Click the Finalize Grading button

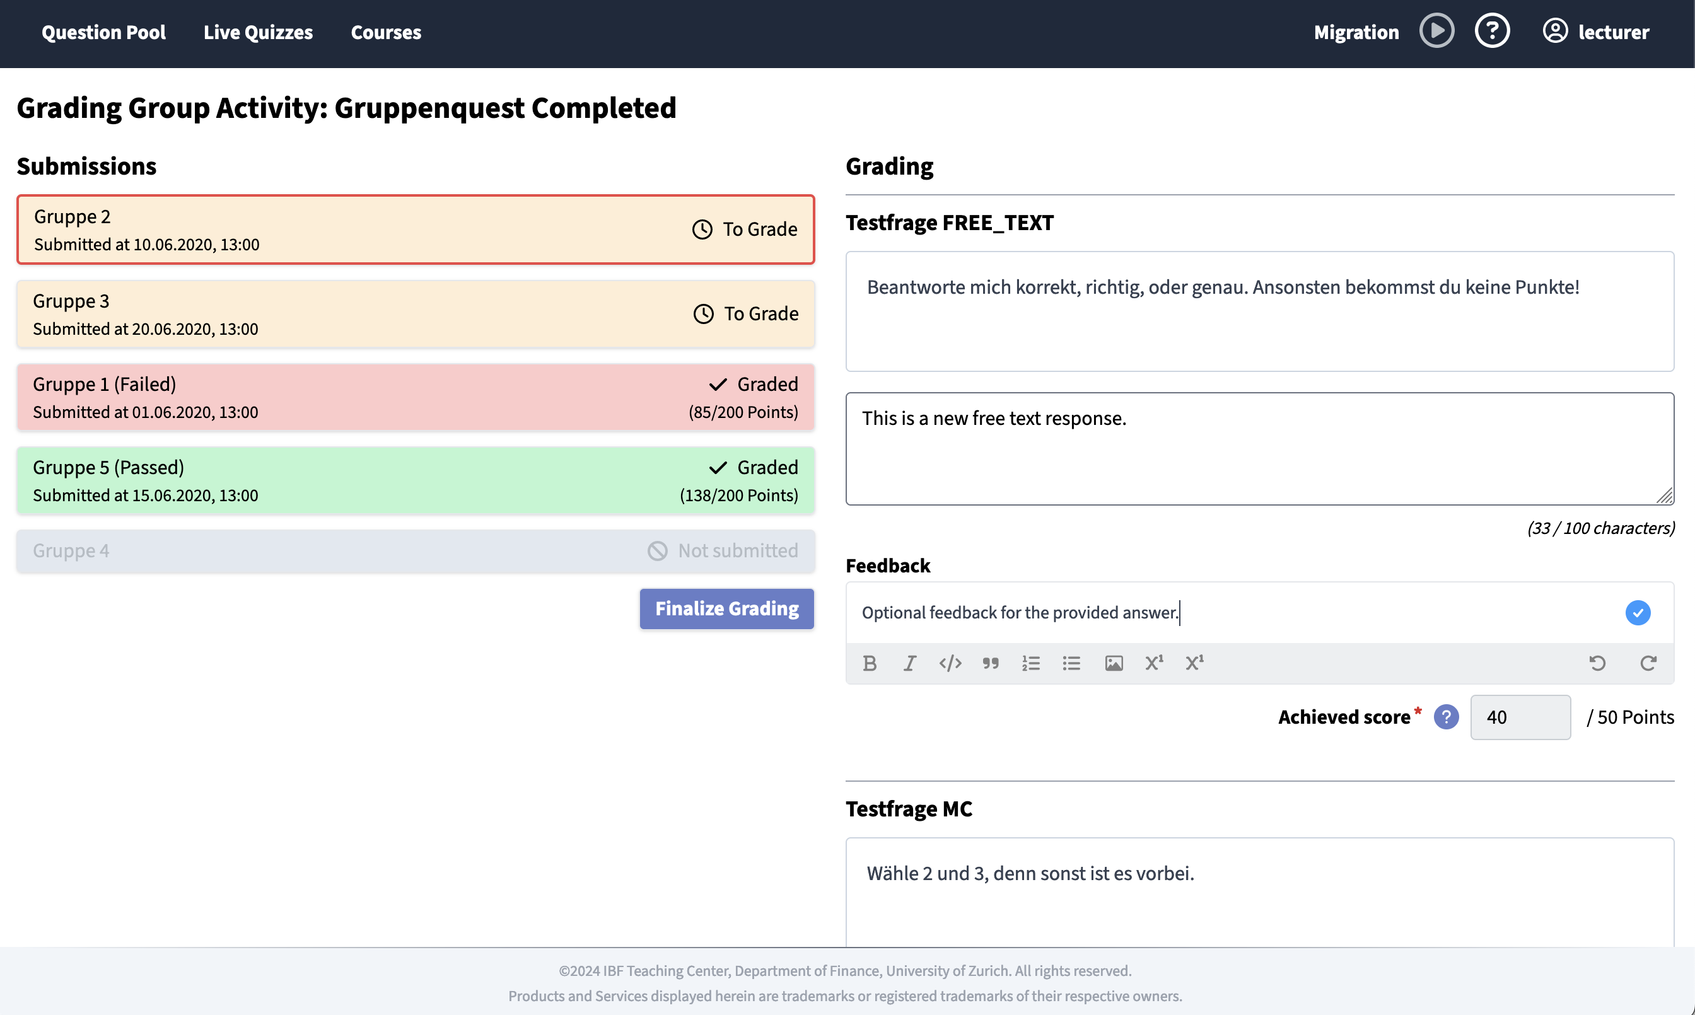(x=726, y=609)
